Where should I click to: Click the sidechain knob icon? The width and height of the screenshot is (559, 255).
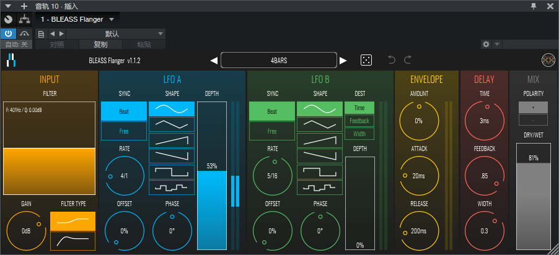coord(9,19)
